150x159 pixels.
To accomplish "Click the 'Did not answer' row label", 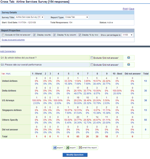I will [x=10, y=130].
